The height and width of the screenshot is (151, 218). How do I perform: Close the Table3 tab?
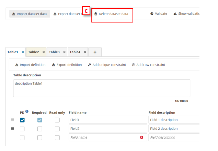click(x=65, y=52)
